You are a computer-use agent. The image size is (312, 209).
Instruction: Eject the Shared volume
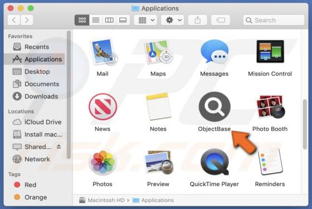pos(58,147)
